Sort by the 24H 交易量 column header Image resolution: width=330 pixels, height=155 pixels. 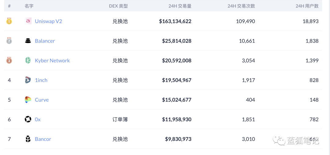coord(180,6)
